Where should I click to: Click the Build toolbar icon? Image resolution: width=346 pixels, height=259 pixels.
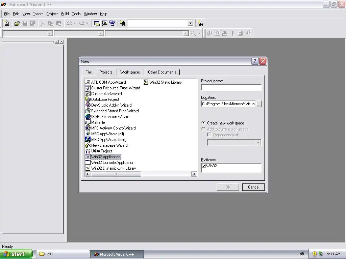point(217,33)
